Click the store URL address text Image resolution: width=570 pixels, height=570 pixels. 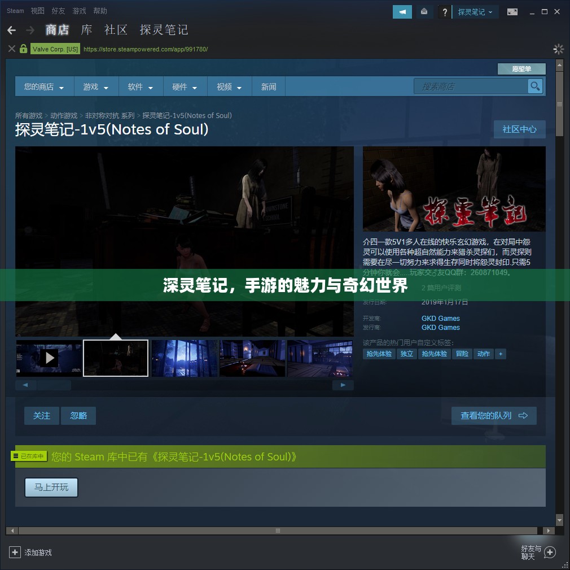(x=146, y=49)
